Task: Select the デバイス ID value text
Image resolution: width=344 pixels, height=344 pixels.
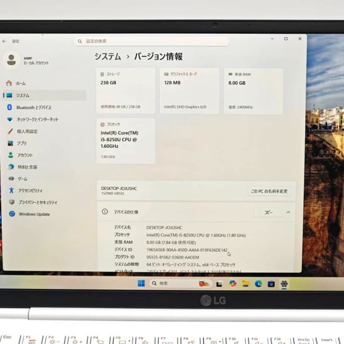Action: pyautogui.click(x=187, y=250)
